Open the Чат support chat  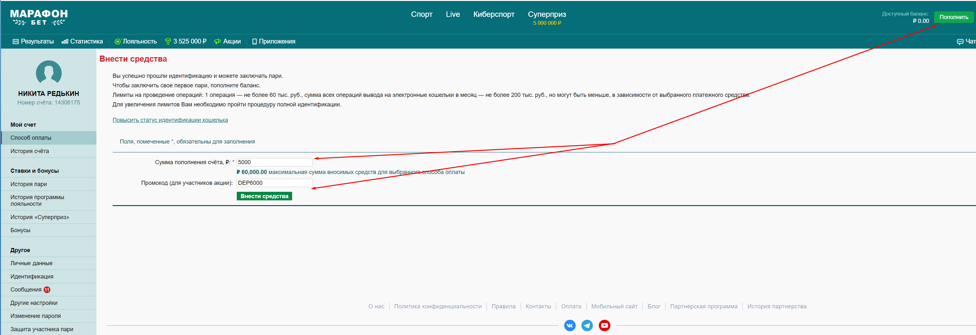coord(966,41)
